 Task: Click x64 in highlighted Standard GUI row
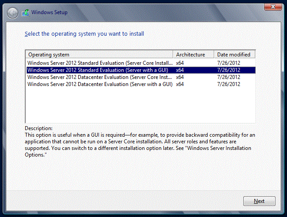pyautogui.click(x=180, y=70)
